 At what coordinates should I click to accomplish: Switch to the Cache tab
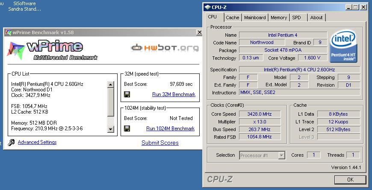pos(233,18)
